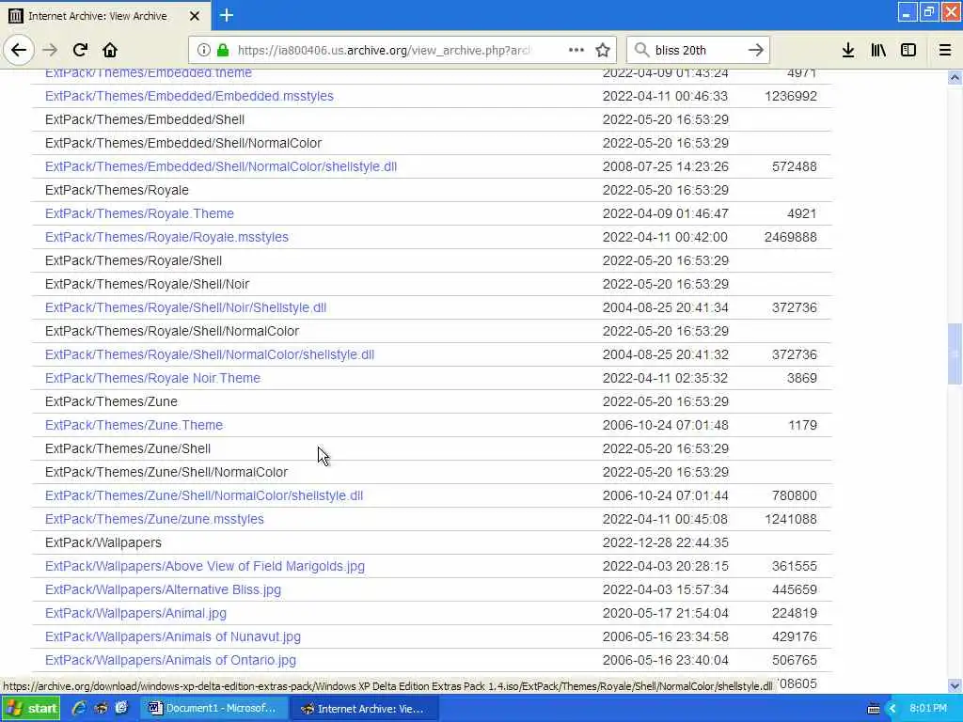Image resolution: width=963 pixels, height=722 pixels.
Task: Open the Firefox hamburger menu
Action: tap(945, 50)
